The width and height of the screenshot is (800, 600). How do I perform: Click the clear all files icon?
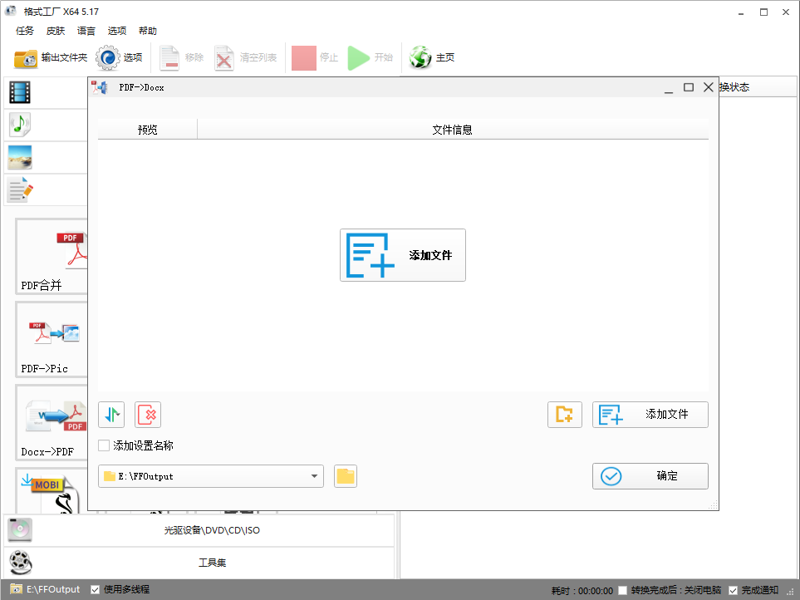pyautogui.click(x=148, y=414)
